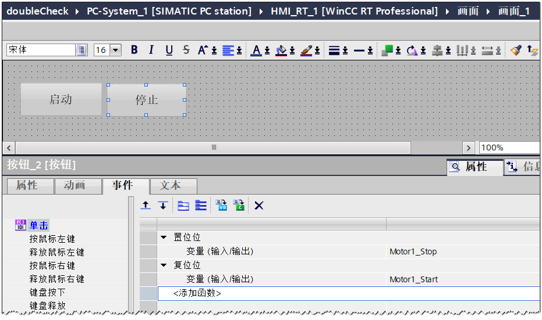Image resolution: width=542 pixels, height=320 pixels.
Task: Open the font color dropdown arrow
Action: point(267,51)
